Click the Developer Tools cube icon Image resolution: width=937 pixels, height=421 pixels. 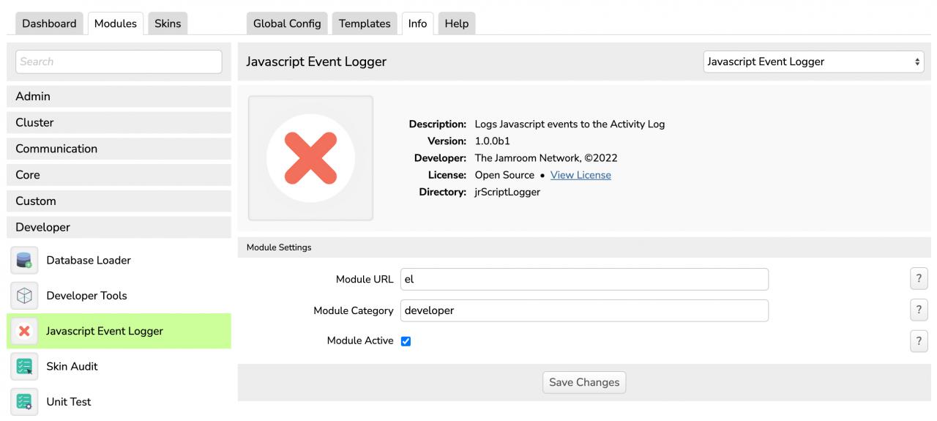pos(24,296)
